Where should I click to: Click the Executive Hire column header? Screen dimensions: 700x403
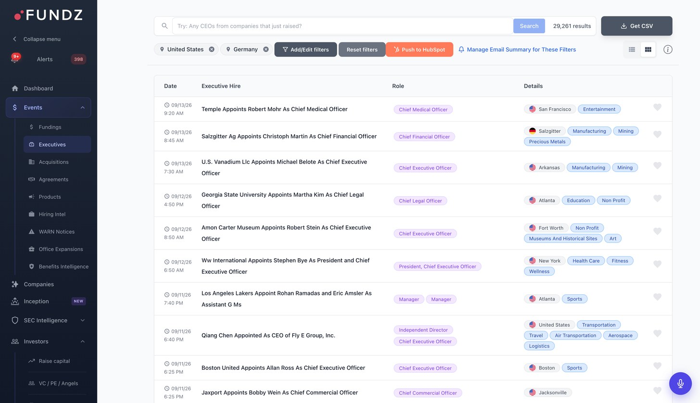221,86
